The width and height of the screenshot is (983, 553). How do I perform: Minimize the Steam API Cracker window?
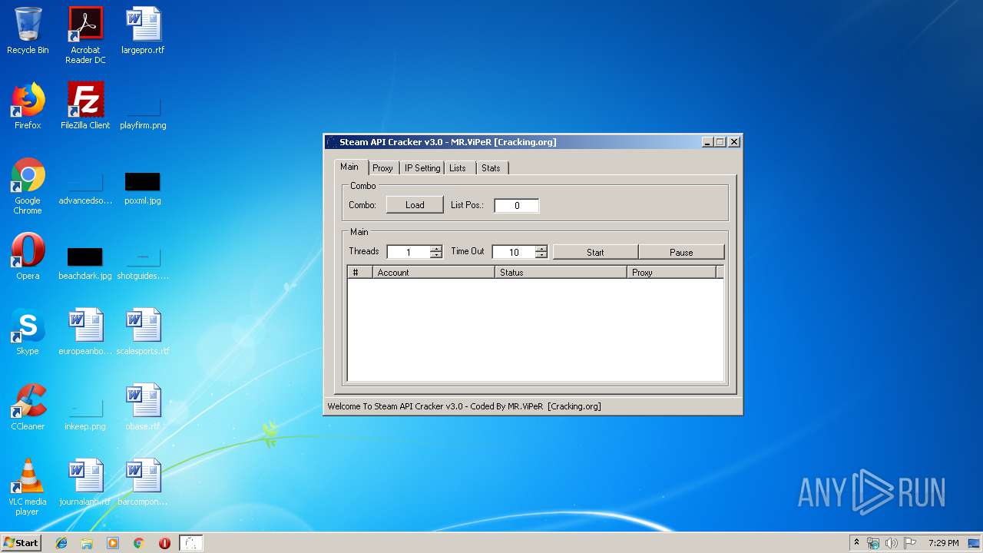coord(707,142)
